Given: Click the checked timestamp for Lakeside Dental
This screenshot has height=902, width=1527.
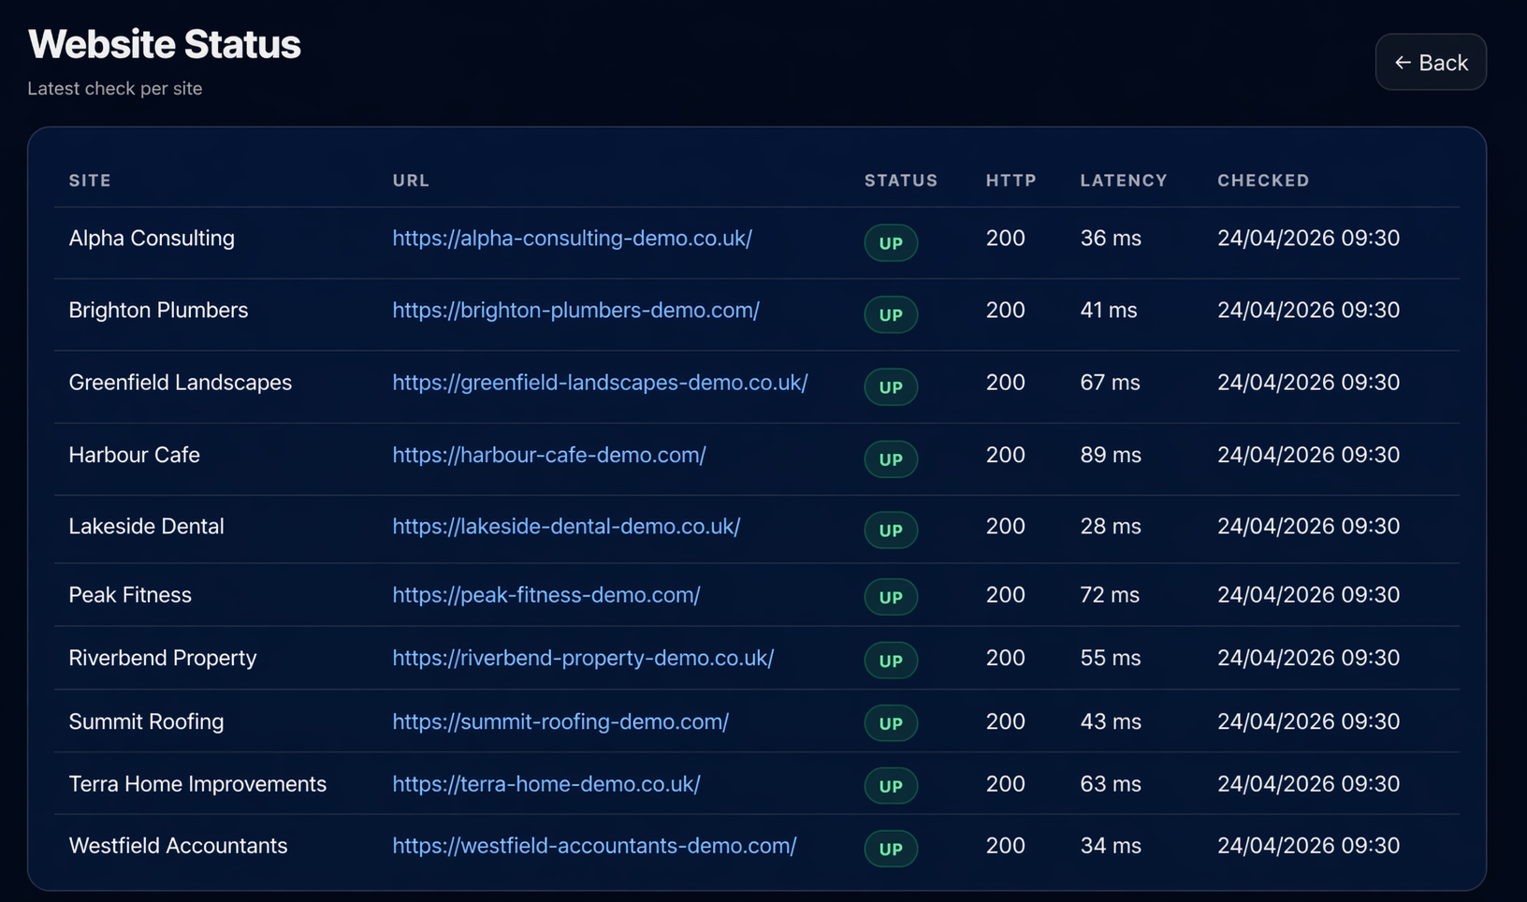Looking at the screenshot, I should coord(1308,527).
